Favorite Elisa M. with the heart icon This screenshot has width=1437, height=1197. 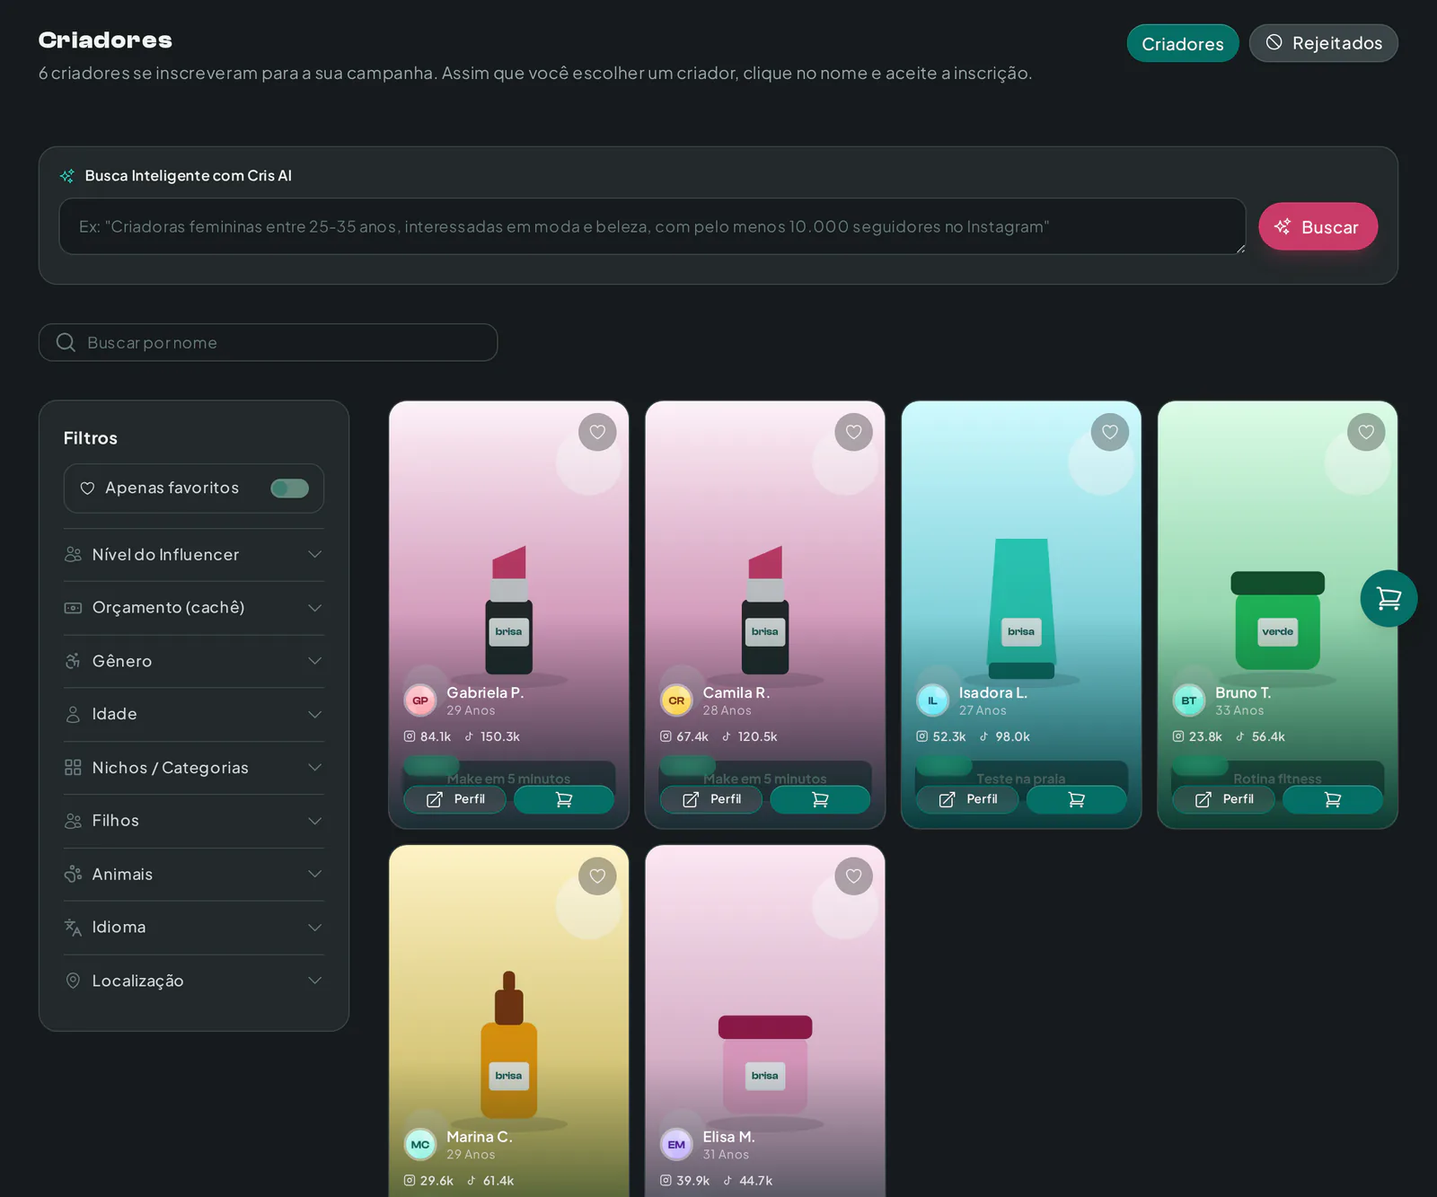point(853,876)
